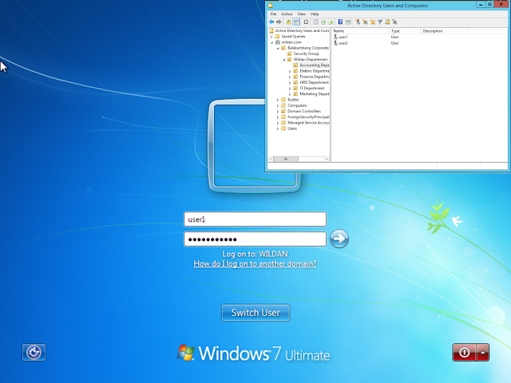This screenshot has height=383, width=511.
Task: Collapse the Wildan Departemen OU
Action: 284,60
